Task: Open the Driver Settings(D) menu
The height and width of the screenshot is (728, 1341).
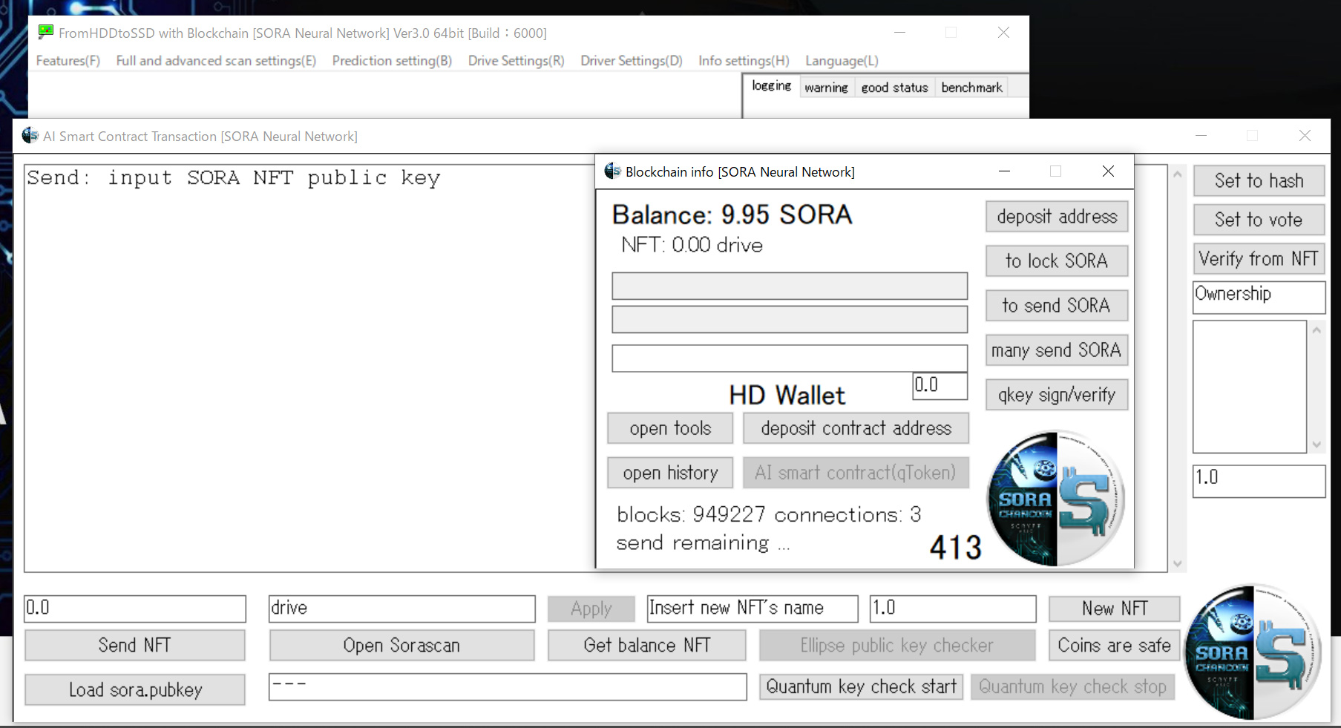Action: 632,61
